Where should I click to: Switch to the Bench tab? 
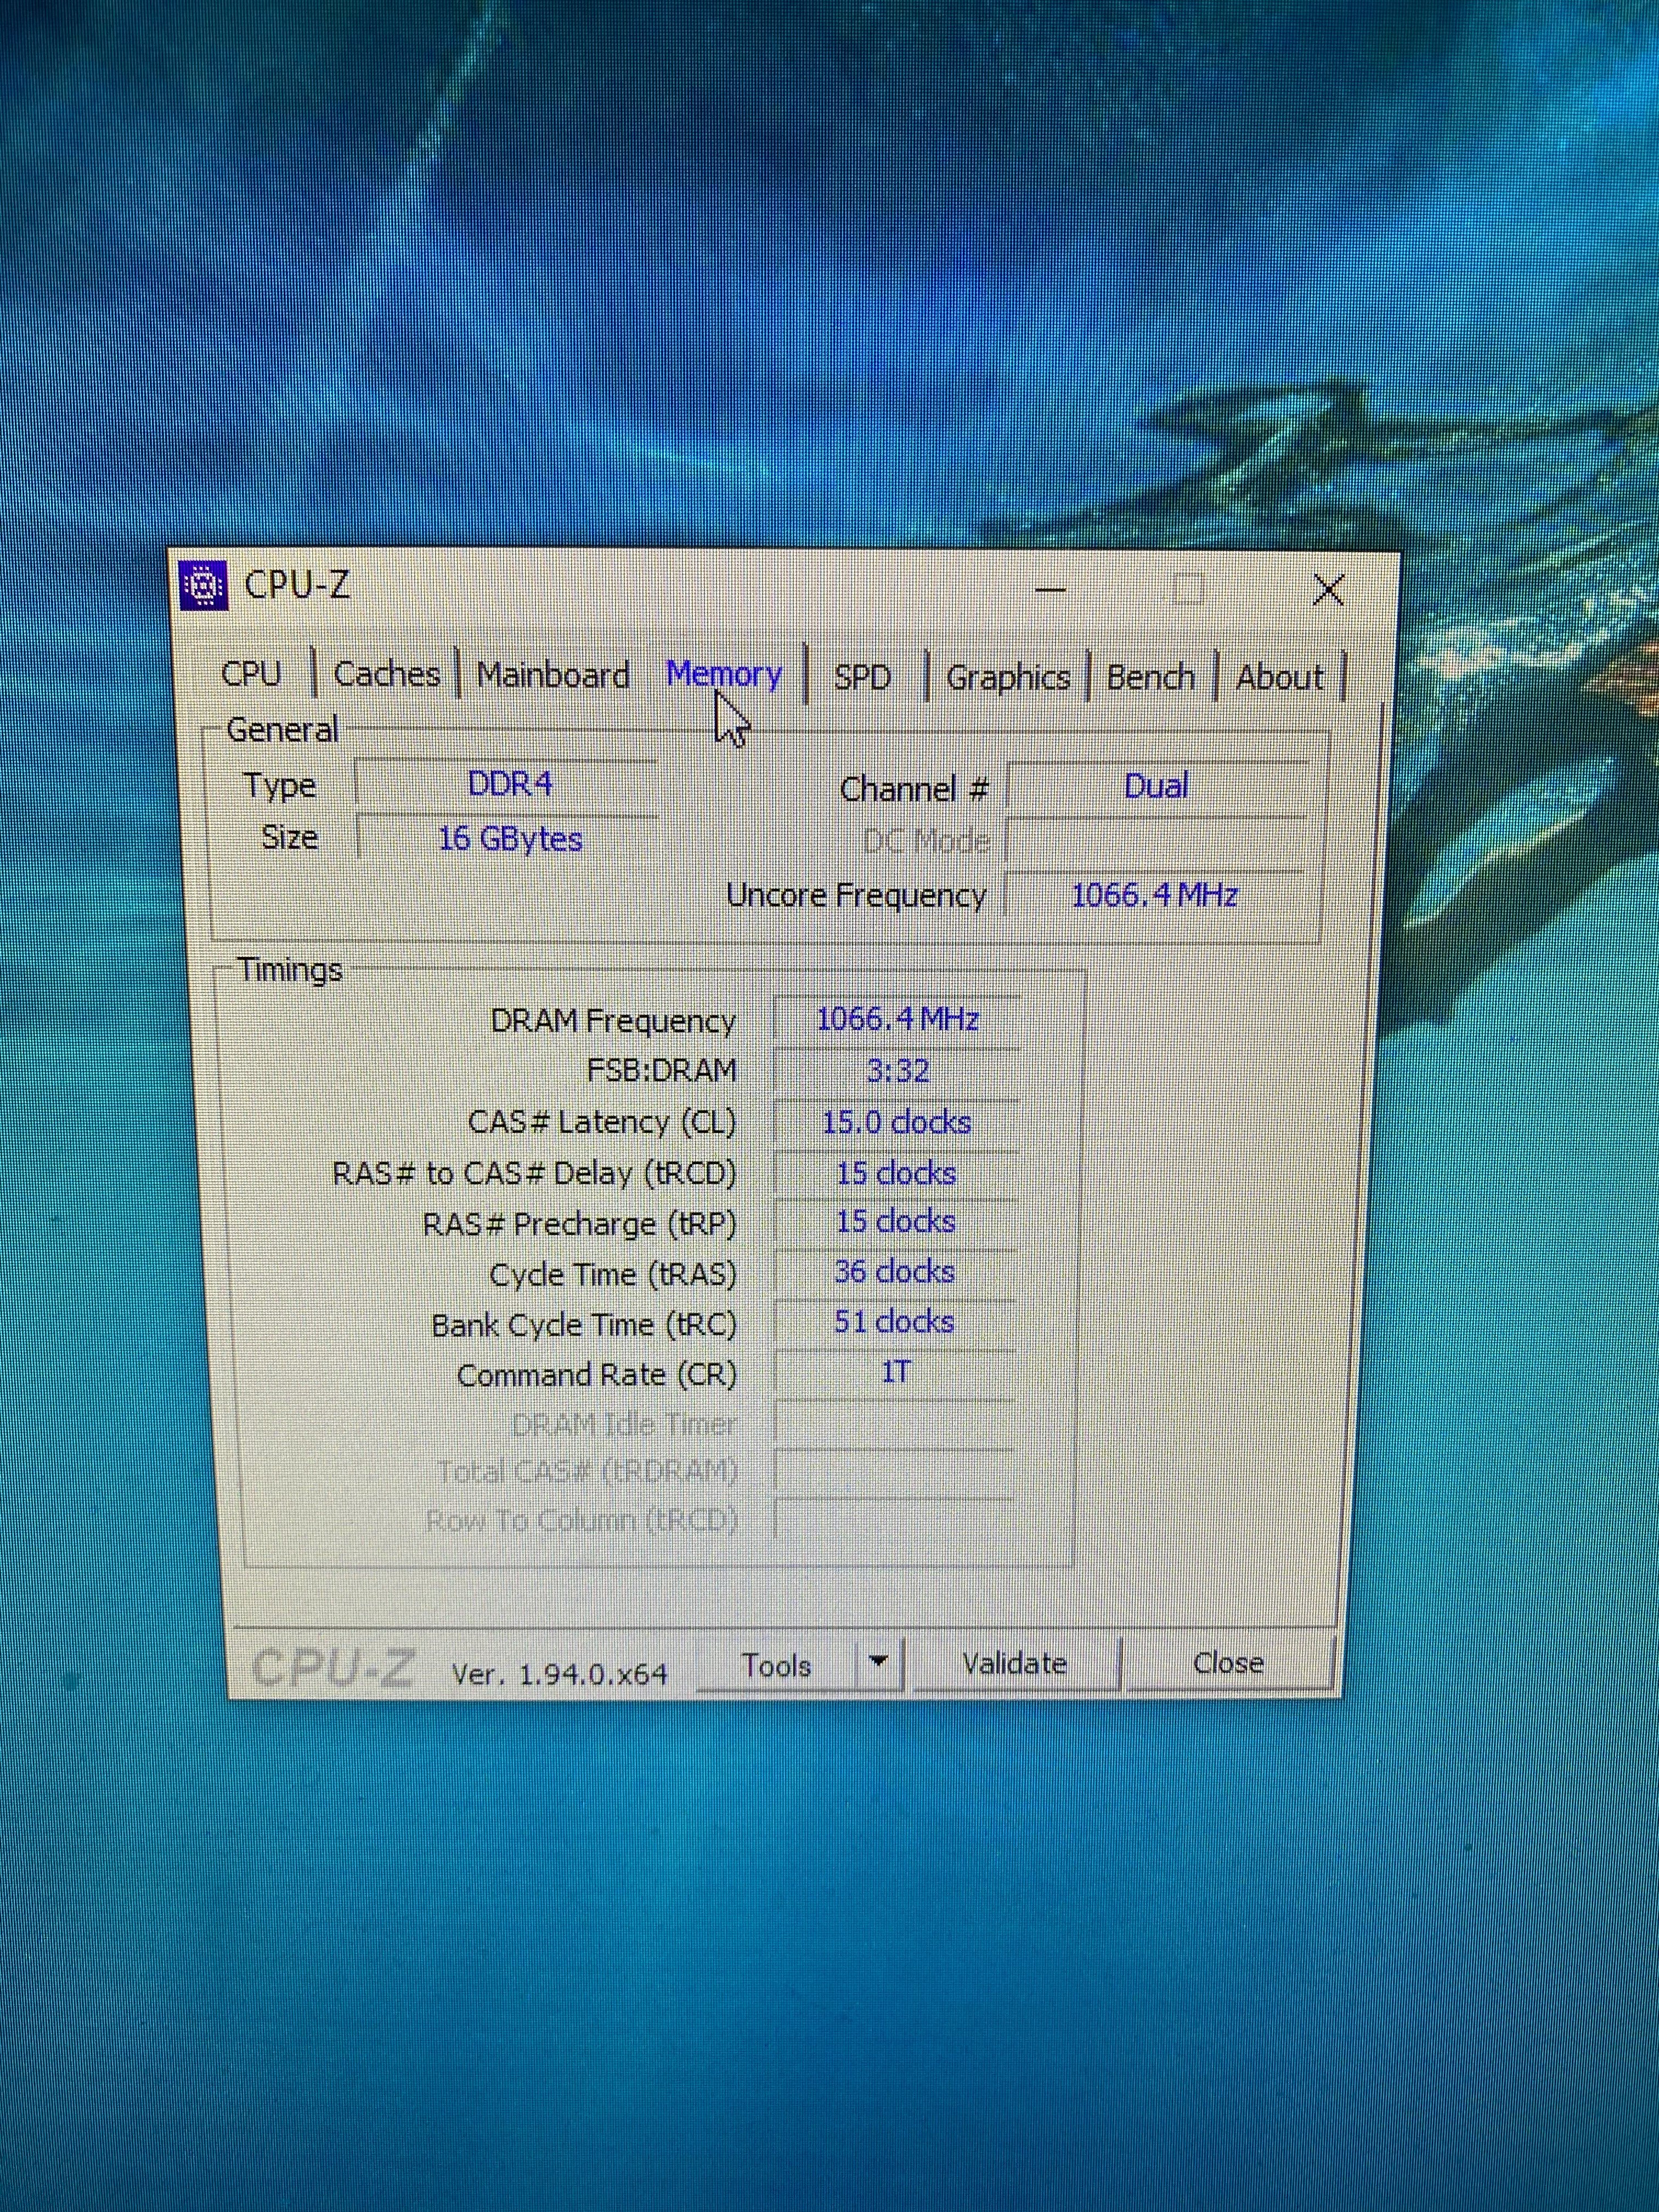coord(1150,678)
